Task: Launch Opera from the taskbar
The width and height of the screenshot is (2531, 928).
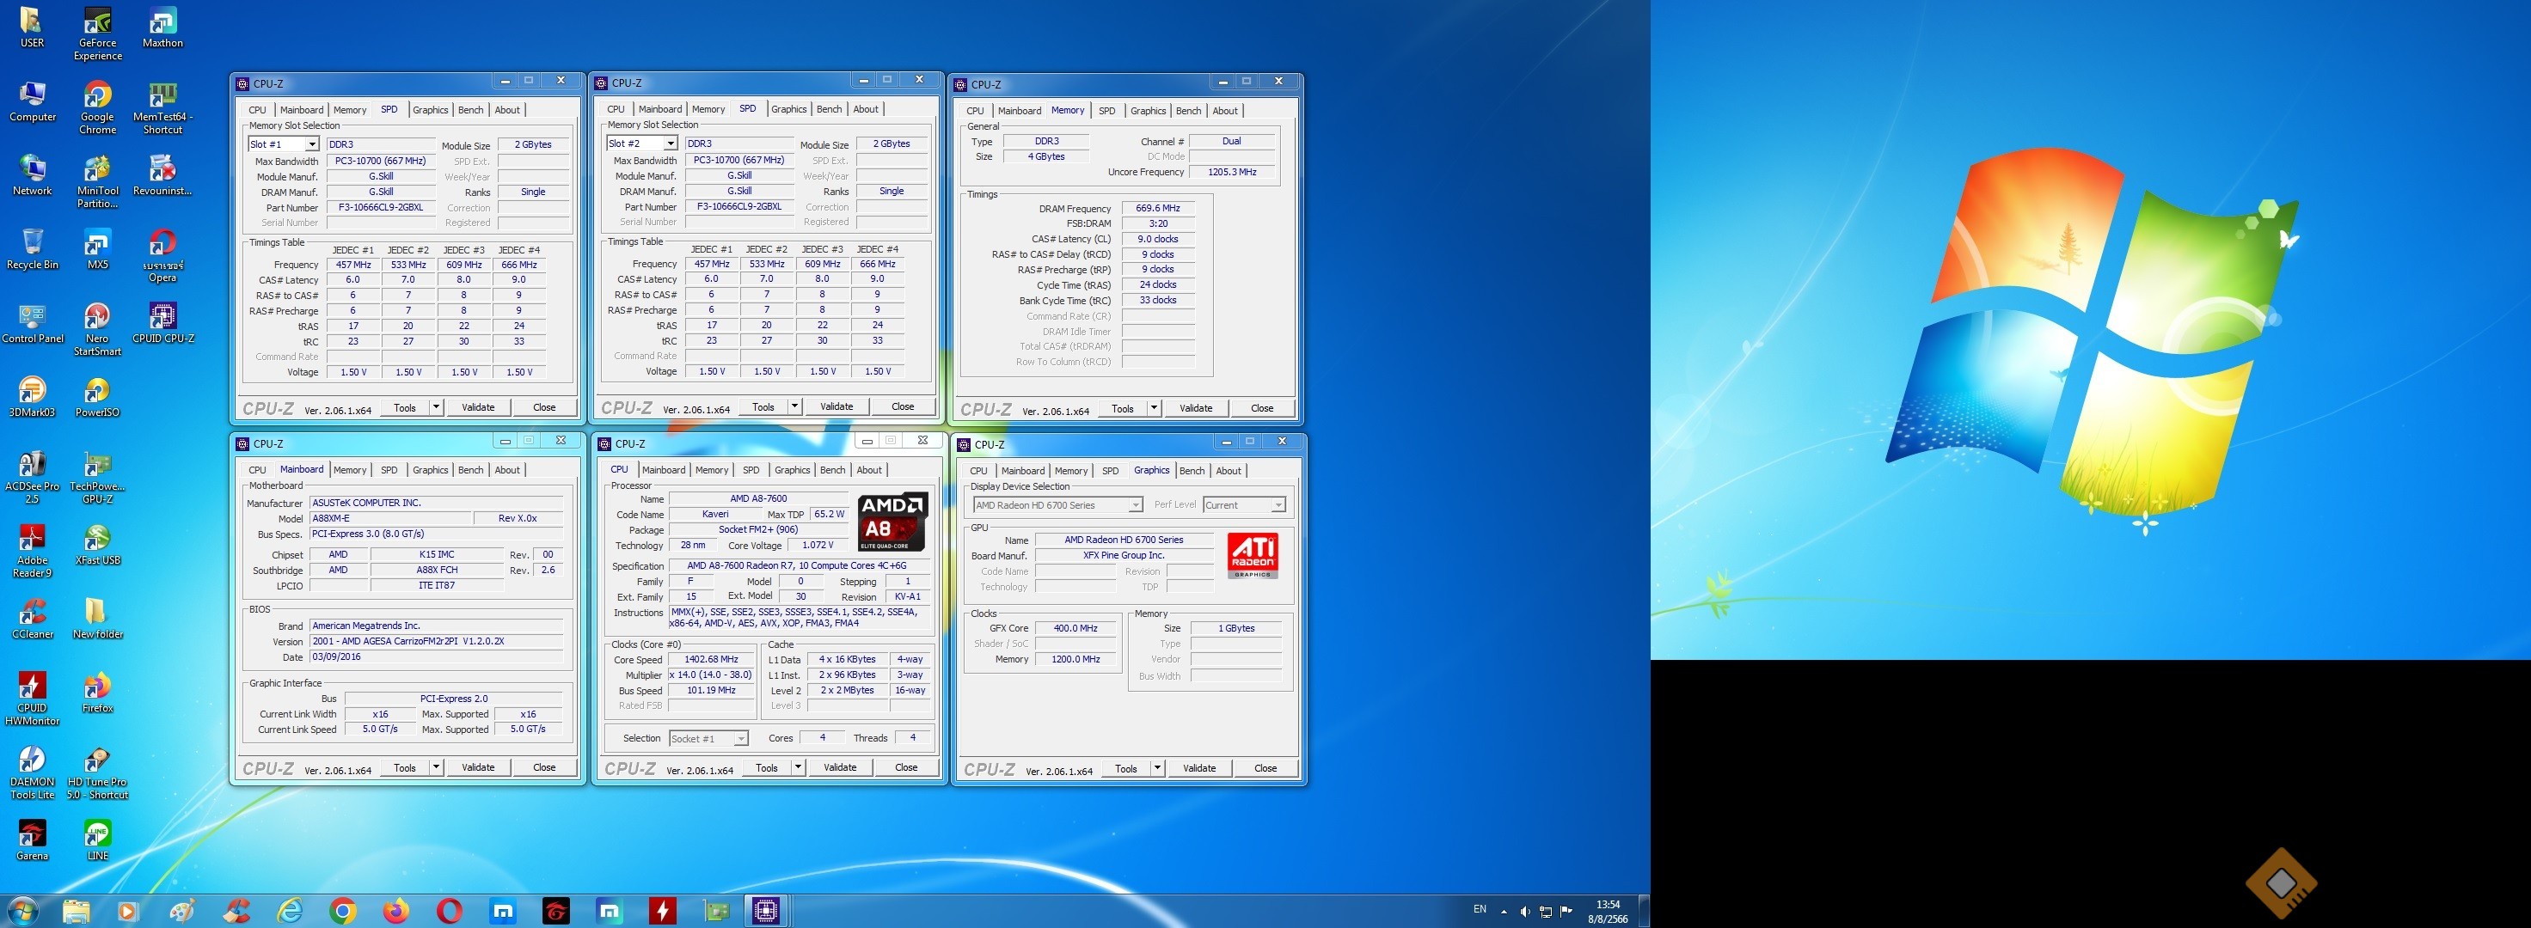Action: point(449,910)
